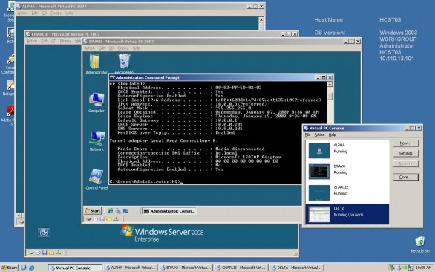The image size is (435, 272).
Task: Open Control Panel icon on BRAVO desktop
Action: [x=97, y=179]
